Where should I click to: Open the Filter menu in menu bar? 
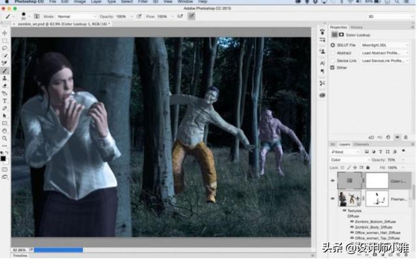[142, 3]
